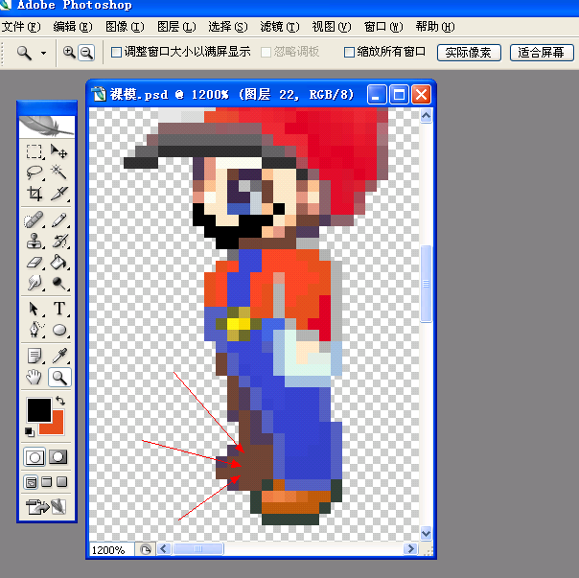Switch to Quick Mask mode
579x578 pixels.
tap(58, 457)
